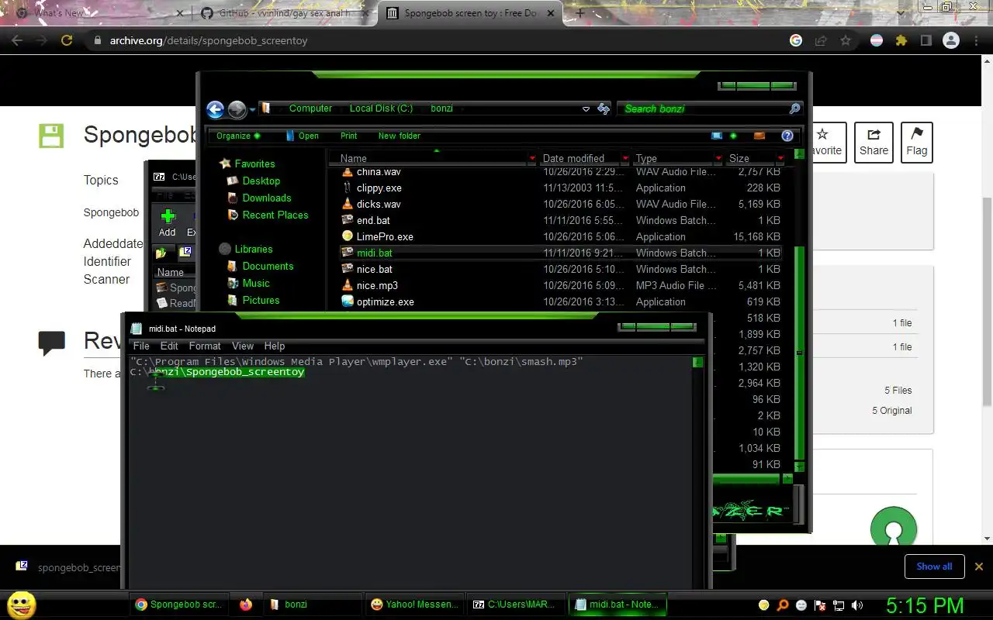This screenshot has height=620, width=993.
Task: Change the view with the views icon
Action: tap(717, 136)
